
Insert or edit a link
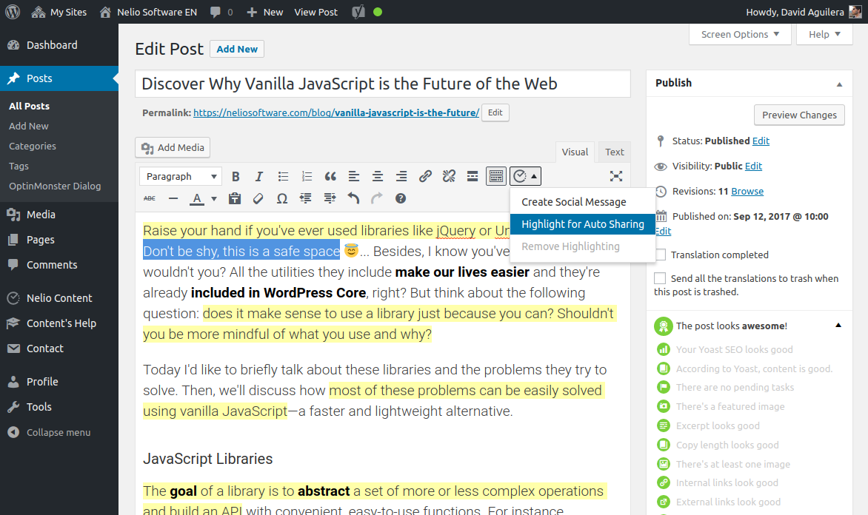pyautogui.click(x=425, y=176)
